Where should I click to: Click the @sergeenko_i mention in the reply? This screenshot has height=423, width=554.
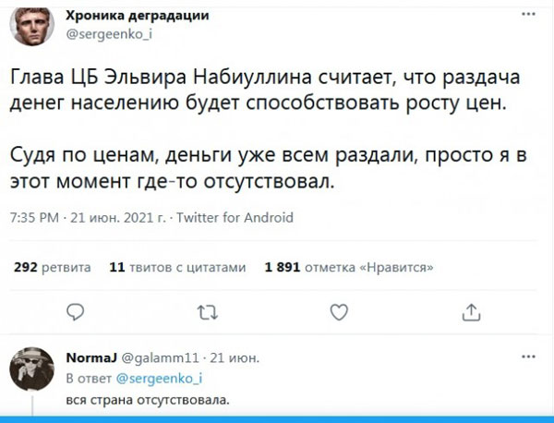pyautogui.click(x=159, y=377)
